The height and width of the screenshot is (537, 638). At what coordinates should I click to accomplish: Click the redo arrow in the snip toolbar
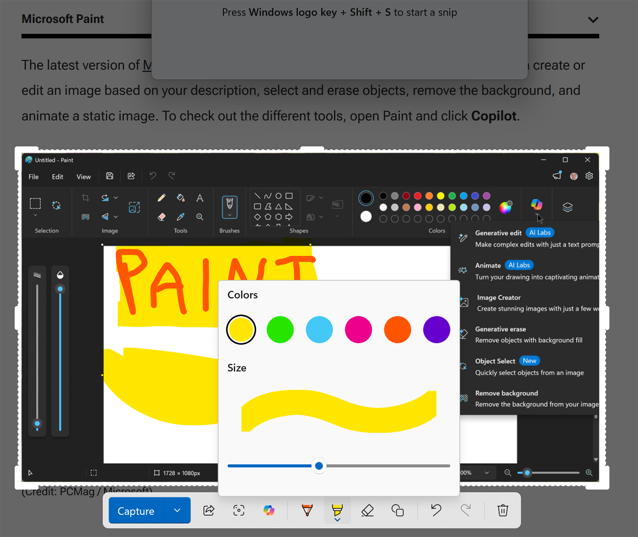pos(465,510)
